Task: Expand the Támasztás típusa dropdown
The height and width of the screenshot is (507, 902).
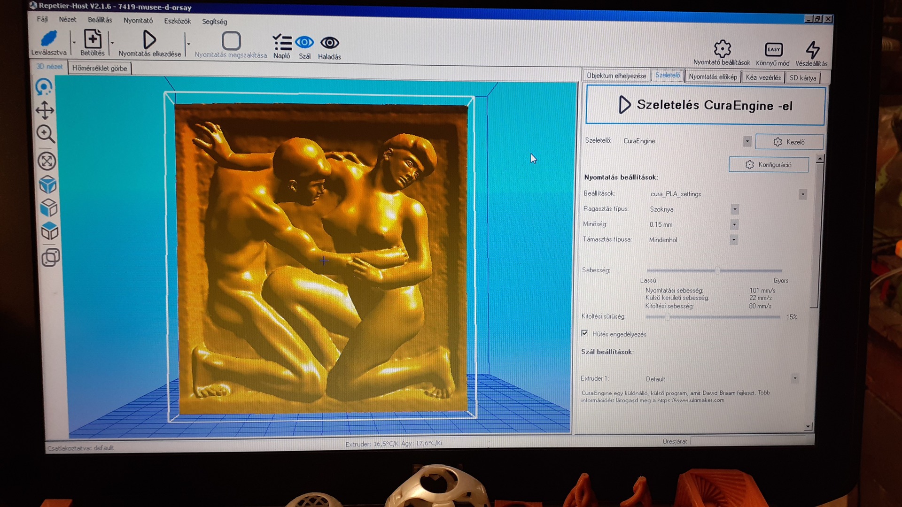Action: [734, 240]
